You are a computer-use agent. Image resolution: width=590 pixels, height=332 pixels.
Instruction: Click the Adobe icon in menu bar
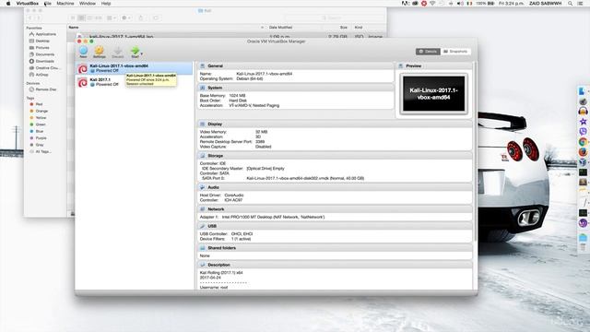406,4
